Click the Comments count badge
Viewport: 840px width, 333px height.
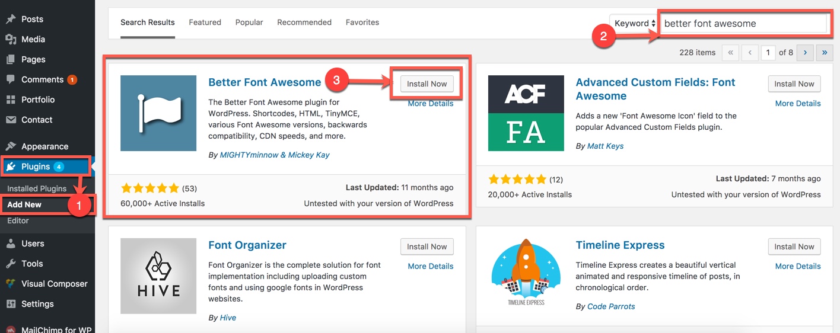pos(72,79)
